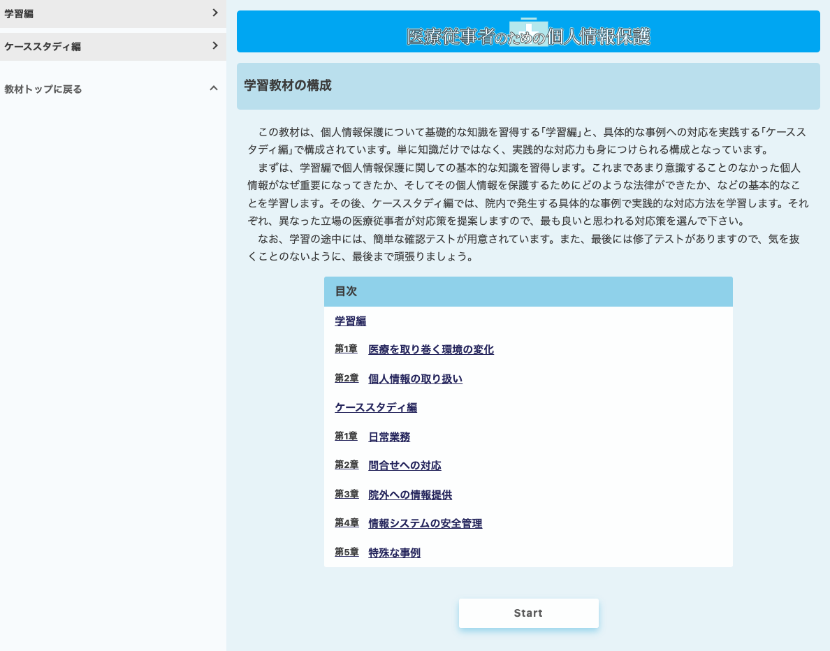Click 第5章 label beside 特殊な事例
The height and width of the screenshot is (651, 830).
click(x=347, y=552)
